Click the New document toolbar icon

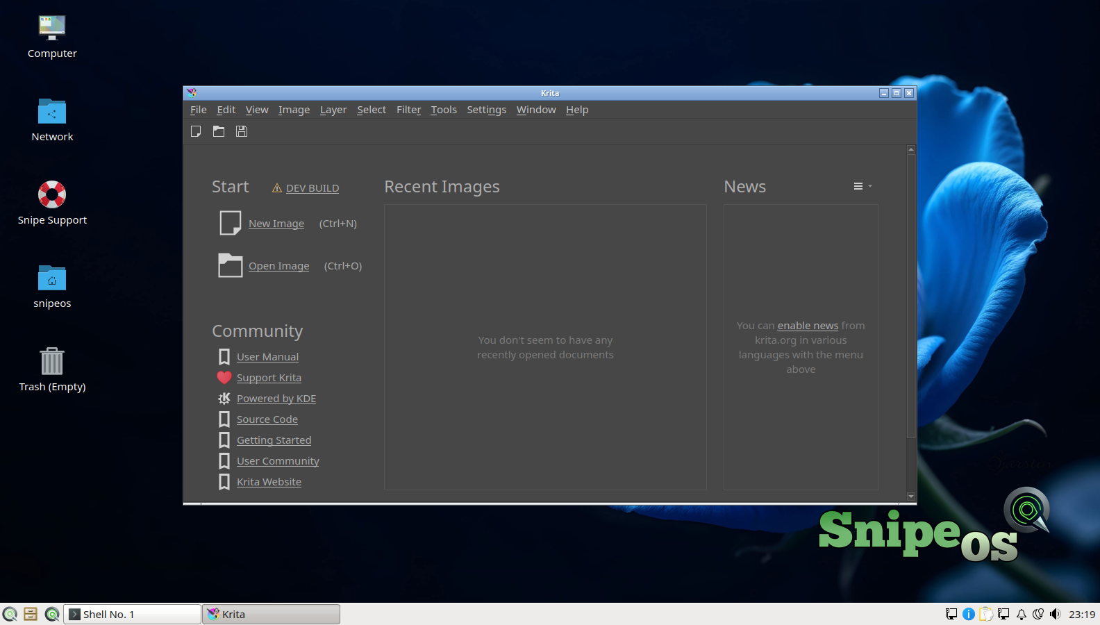click(196, 131)
